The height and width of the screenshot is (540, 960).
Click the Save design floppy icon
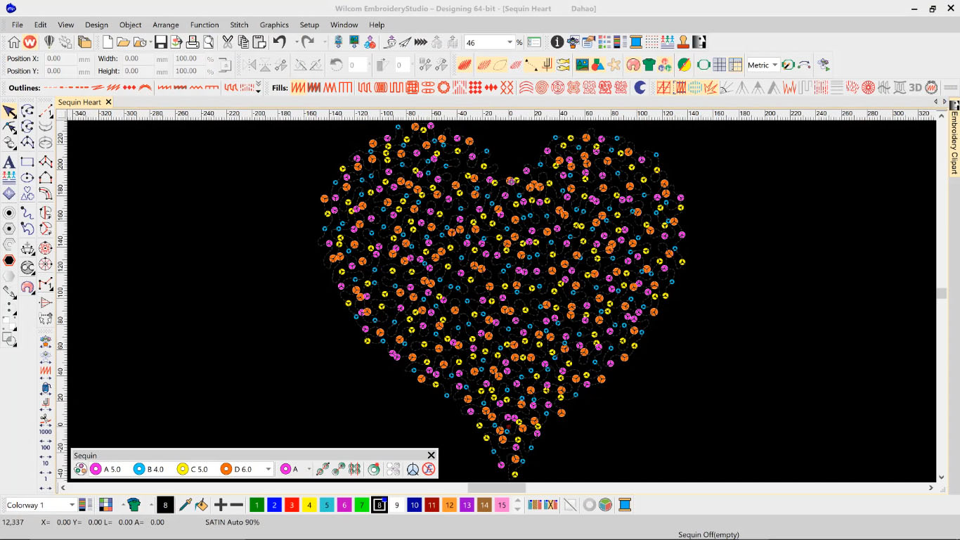point(161,42)
